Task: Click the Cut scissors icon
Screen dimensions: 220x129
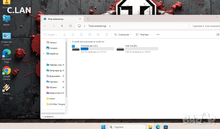Action: click(x=65, y=34)
